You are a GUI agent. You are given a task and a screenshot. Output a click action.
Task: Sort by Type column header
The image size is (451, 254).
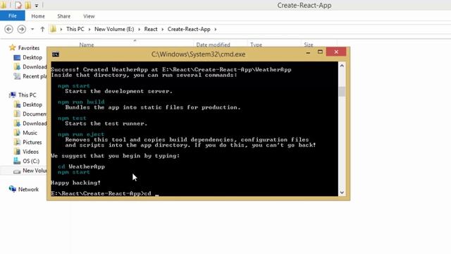(x=256, y=44)
